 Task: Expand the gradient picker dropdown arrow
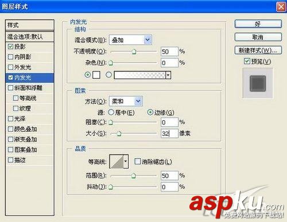coord(168,75)
